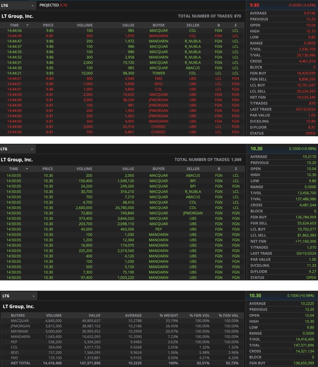The height and width of the screenshot is (367, 318).
Task: Click the % FGN VAL column header
Action: click(228, 315)
